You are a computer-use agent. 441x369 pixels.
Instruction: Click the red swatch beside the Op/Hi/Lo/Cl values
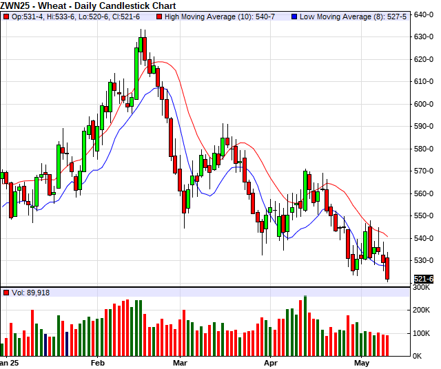[x=6, y=15]
